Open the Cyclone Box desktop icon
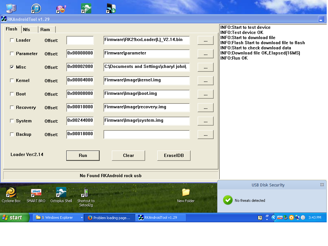The image size is (328, 246). coord(11,193)
